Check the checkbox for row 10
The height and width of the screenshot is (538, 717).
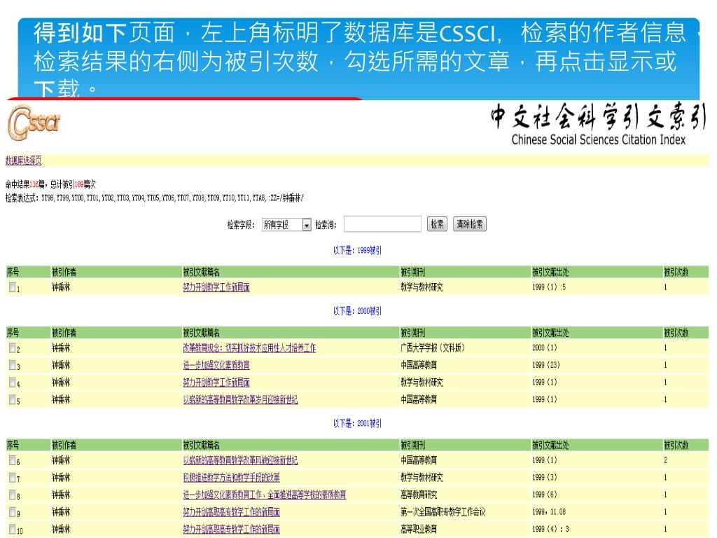13,530
